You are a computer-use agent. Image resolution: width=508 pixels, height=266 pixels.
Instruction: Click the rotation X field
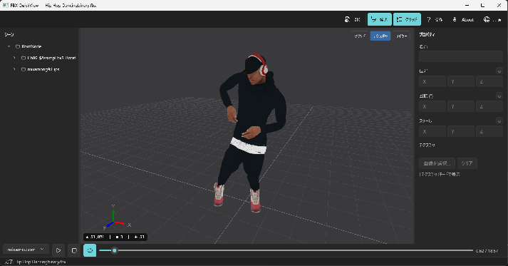[432, 106]
